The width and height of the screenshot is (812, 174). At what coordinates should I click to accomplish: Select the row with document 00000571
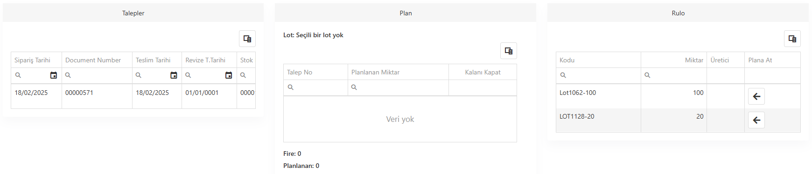coord(133,96)
